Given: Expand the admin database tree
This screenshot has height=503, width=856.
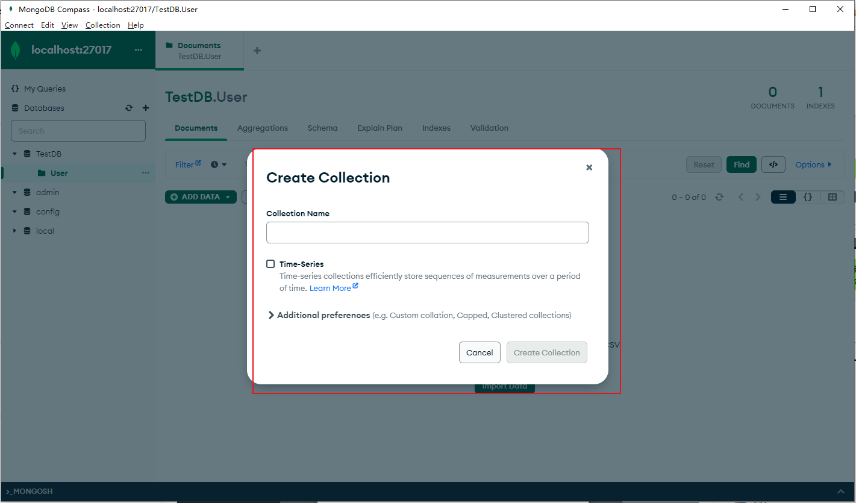Looking at the screenshot, I should coord(15,193).
